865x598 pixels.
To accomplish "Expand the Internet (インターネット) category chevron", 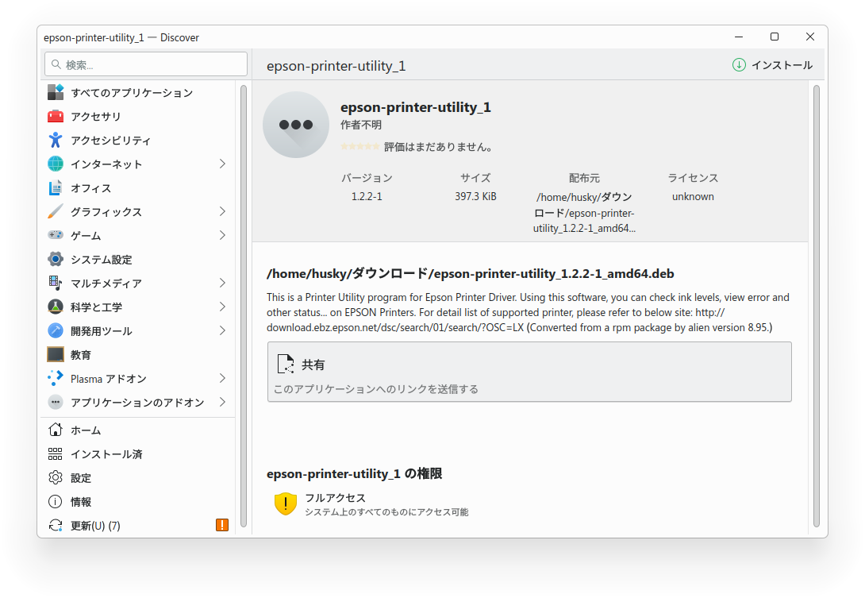I will coord(222,164).
